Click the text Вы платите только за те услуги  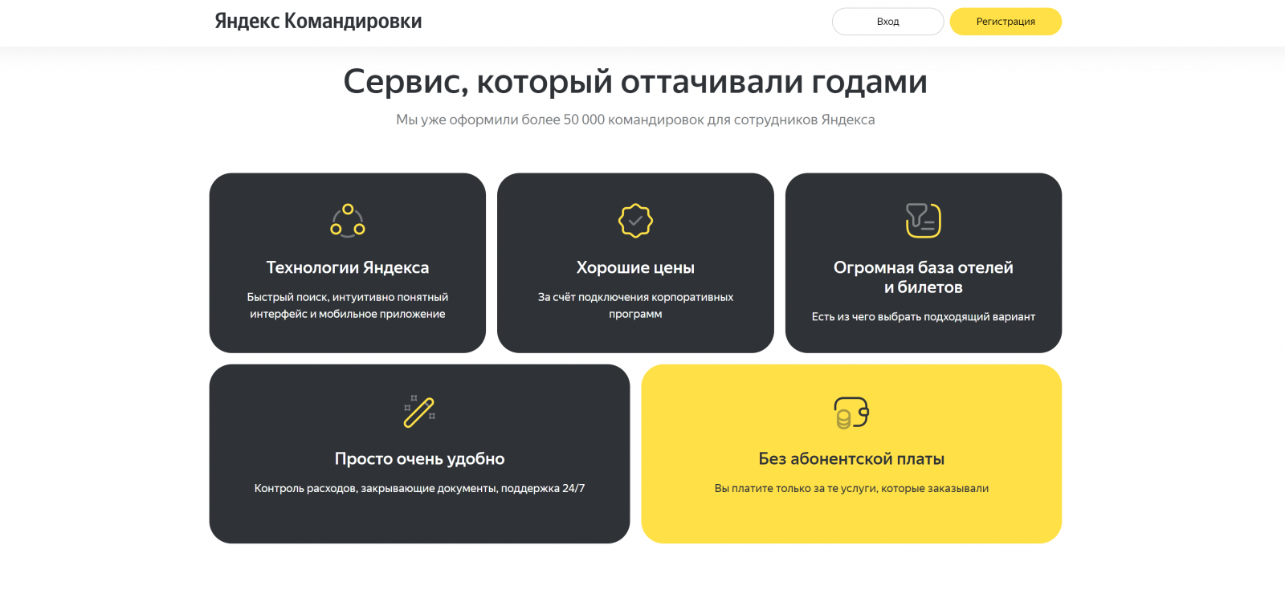pyautogui.click(x=851, y=489)
